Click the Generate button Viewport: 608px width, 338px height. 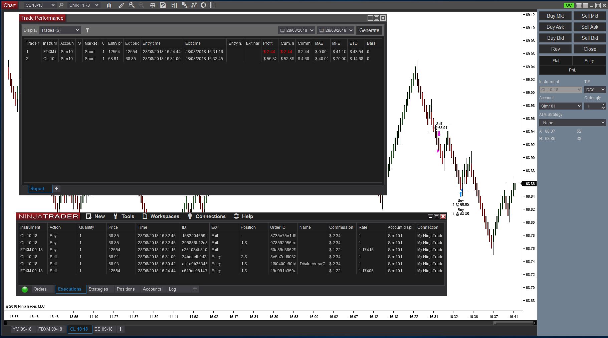pyautogui.click(x=369, y=30)
